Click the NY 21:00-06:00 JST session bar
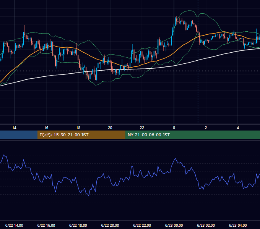Viewport: 260px width, 229px height. pyautogui.click(x=192, y=135)
